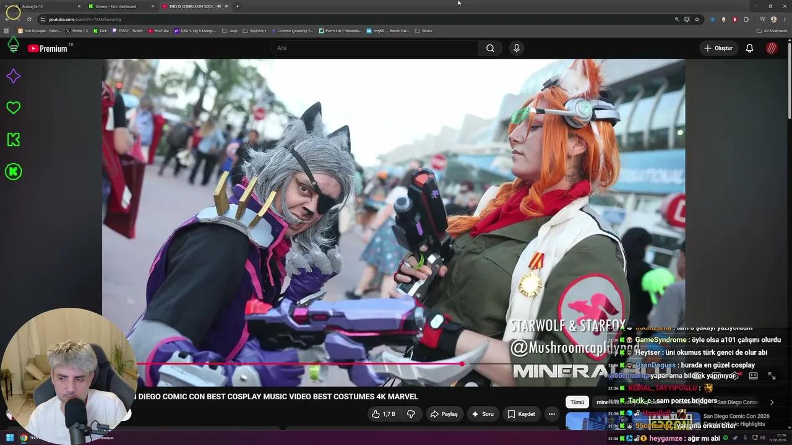Open YouTube notifications bell
The height and width of the screenshot is (445, 792).
pyautogui.click(x=749, y=48)
